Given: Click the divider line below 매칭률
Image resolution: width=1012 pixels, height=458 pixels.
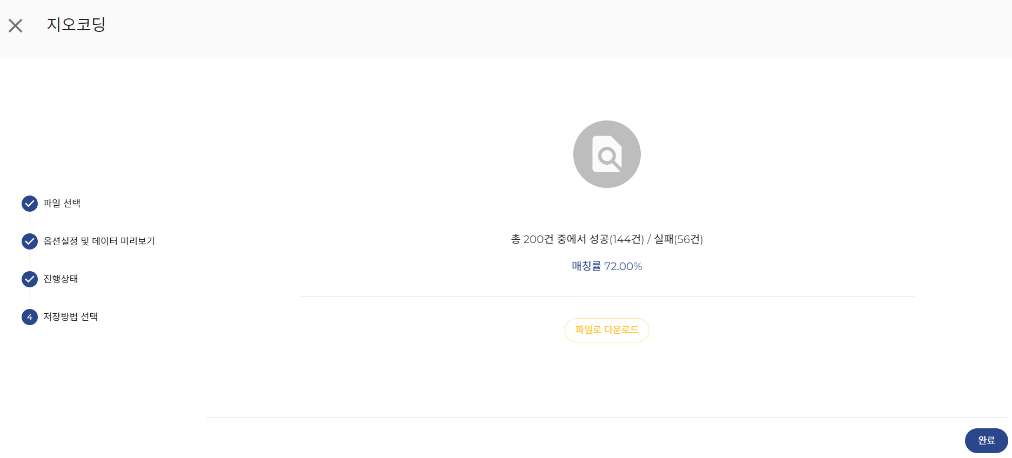Looking at the screenshot, I should [x=607, y=296].
